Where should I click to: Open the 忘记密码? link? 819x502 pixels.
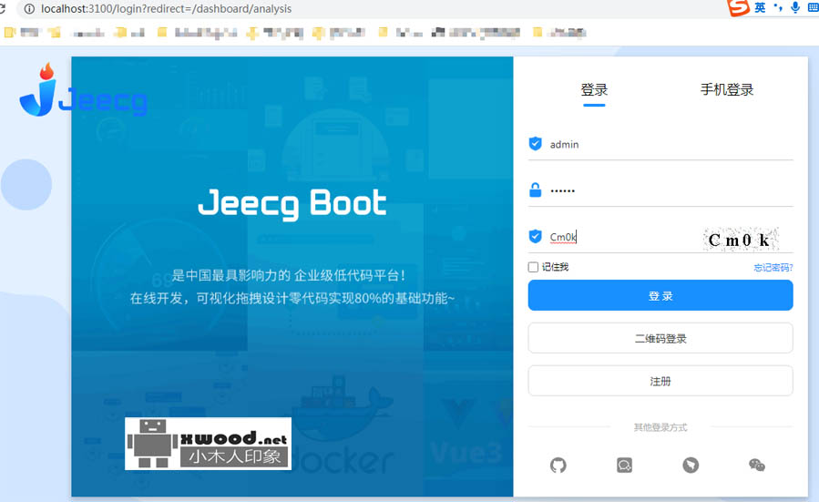[x=773, y=268]
